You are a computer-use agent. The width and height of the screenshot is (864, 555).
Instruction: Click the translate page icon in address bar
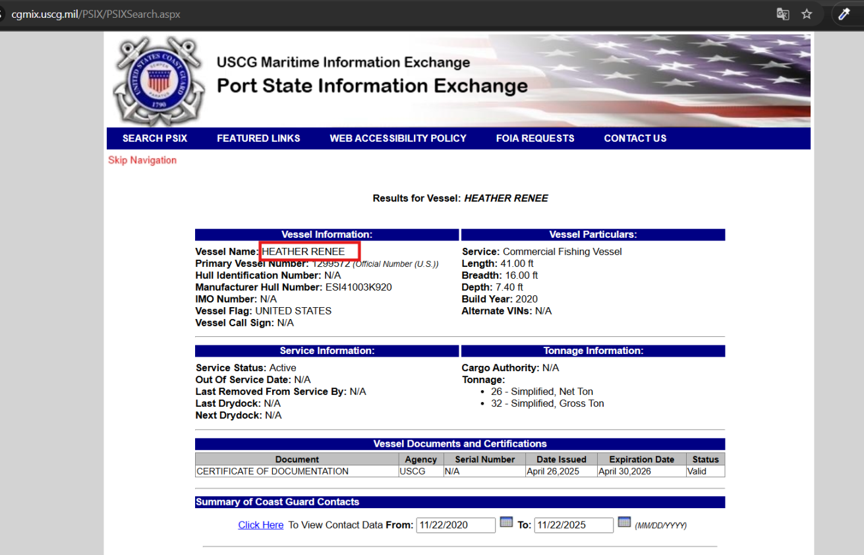783,14
